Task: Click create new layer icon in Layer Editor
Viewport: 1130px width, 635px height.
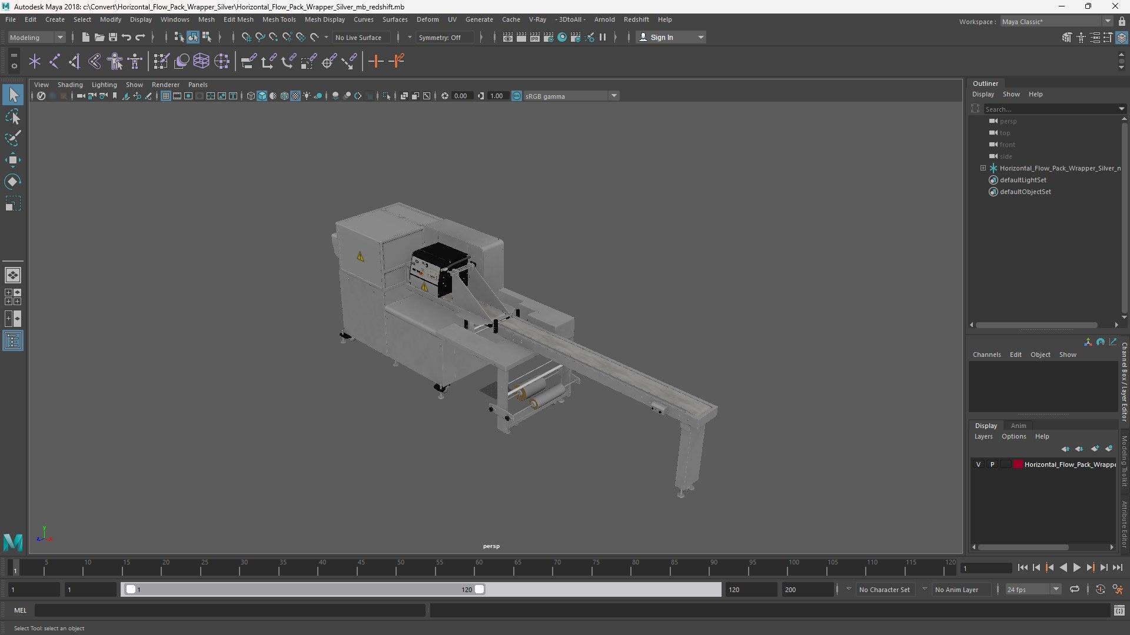Action: click(1095, 449)
